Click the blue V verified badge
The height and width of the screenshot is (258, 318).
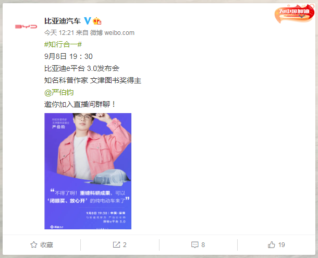[x=88, y=21]
